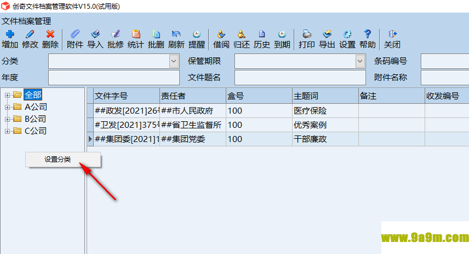Click the 优秀案例 keyword cell
The width and height of the screenshot is (469, 254).
(x=325, y=125)
